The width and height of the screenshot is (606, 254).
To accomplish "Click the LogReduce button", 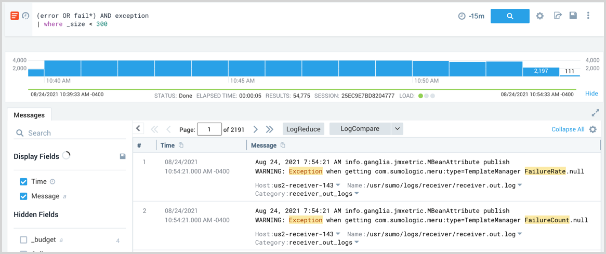I will [x=303, y=129].
